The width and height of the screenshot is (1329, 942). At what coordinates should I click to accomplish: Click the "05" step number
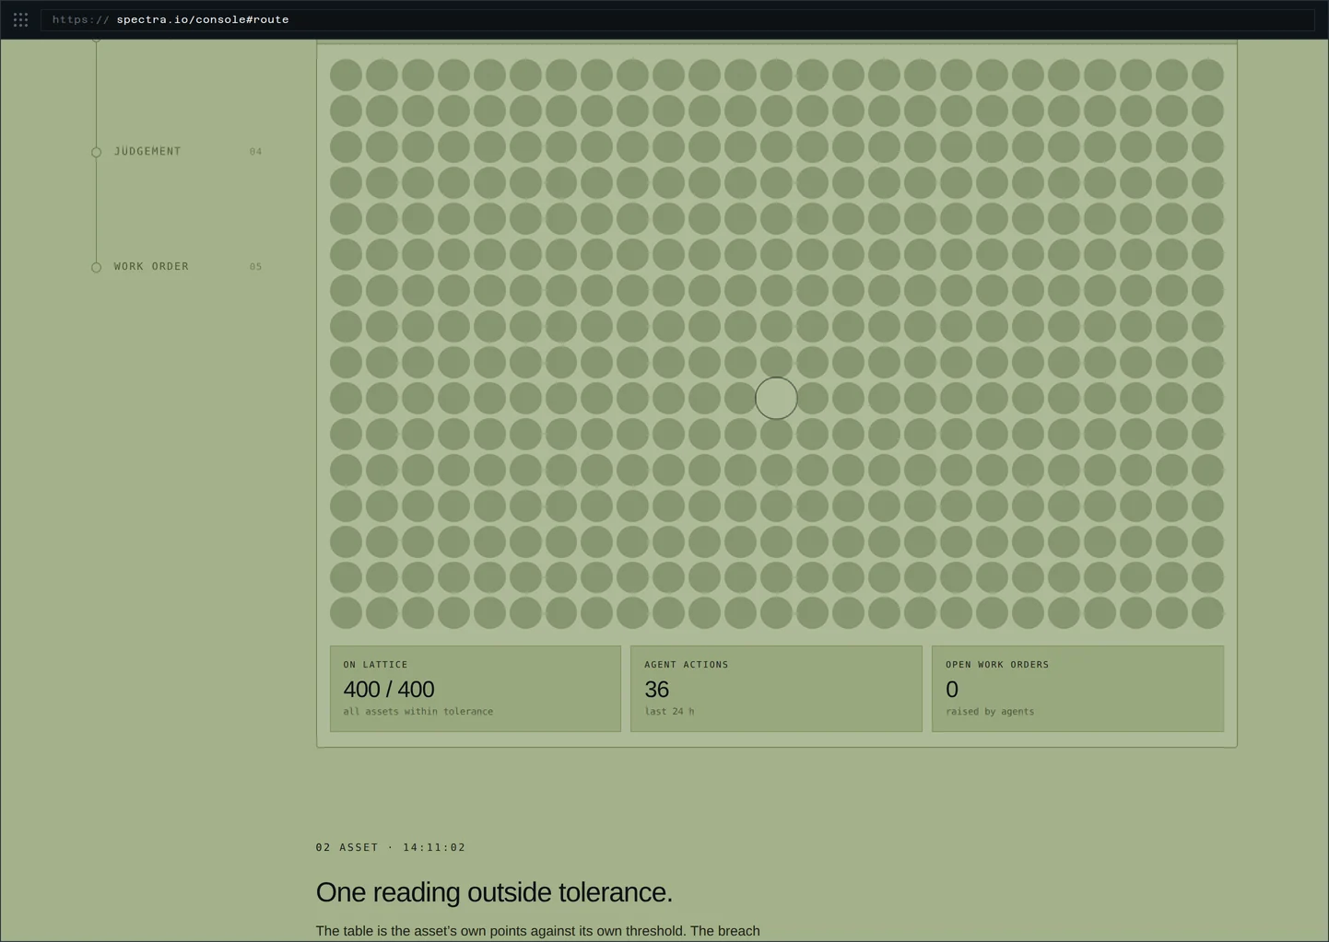[255, 266]
